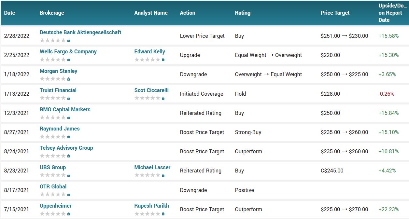
Task: Click lock icon under Michael Lasser's stars
Action: click(163, 175)
